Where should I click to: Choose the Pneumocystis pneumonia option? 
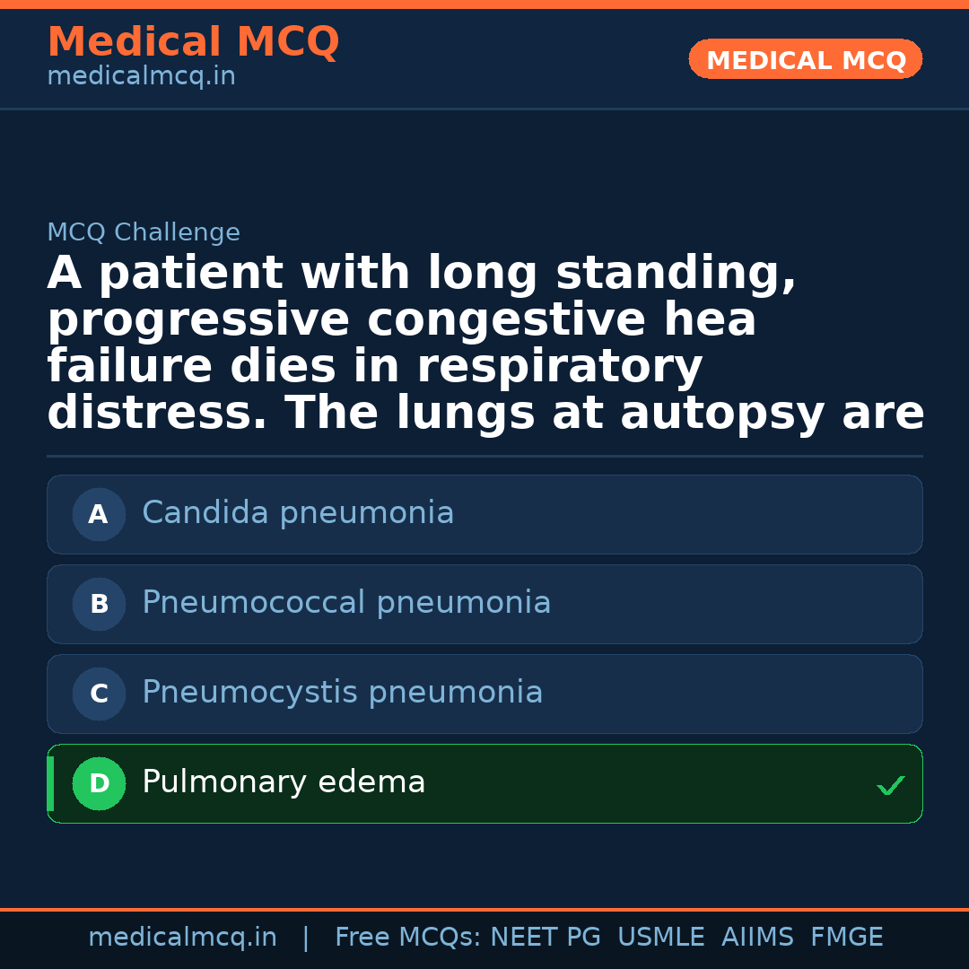[x=342, y=693]
